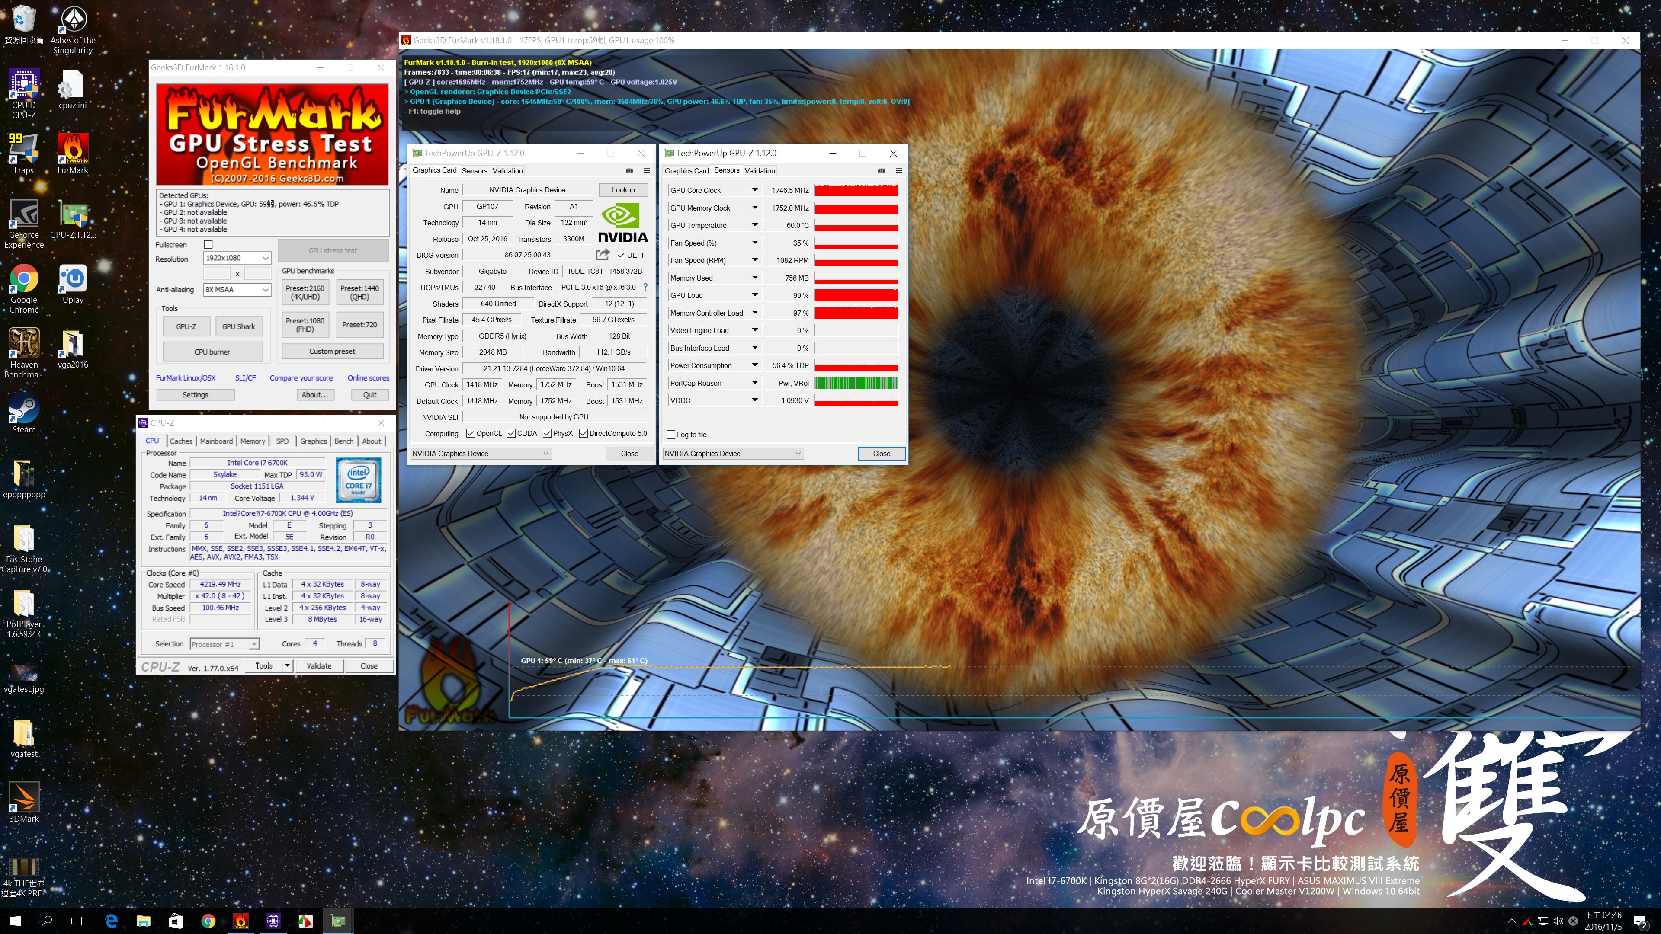This screenshot has height=934, width=1661.
Task: Select the GeForce Experience desktop icon
Action: click(x=24, y=224)
